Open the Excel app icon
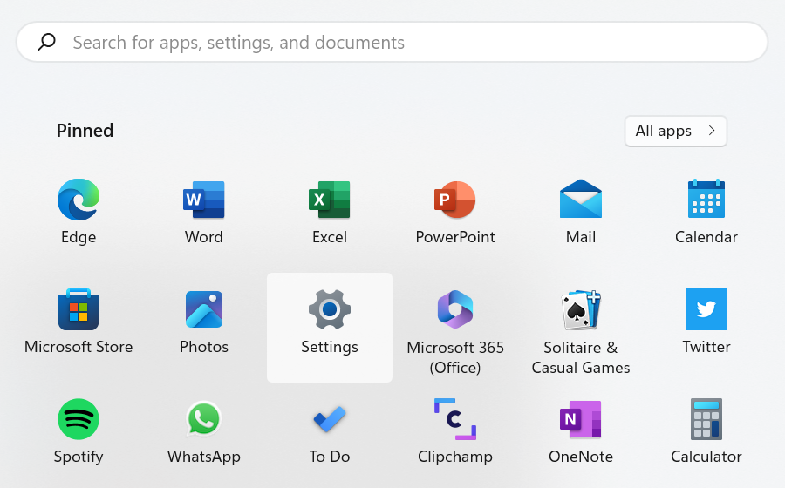 330,200
